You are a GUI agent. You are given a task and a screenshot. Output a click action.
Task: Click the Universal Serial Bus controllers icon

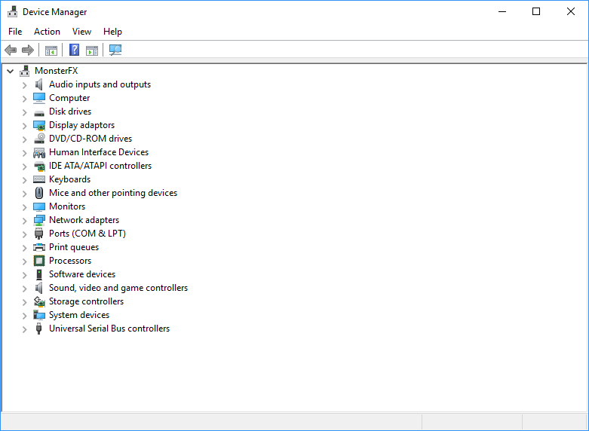tap(39, 329)
